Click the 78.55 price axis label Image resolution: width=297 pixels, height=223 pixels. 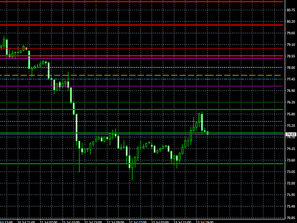click(x=291, y=56)
